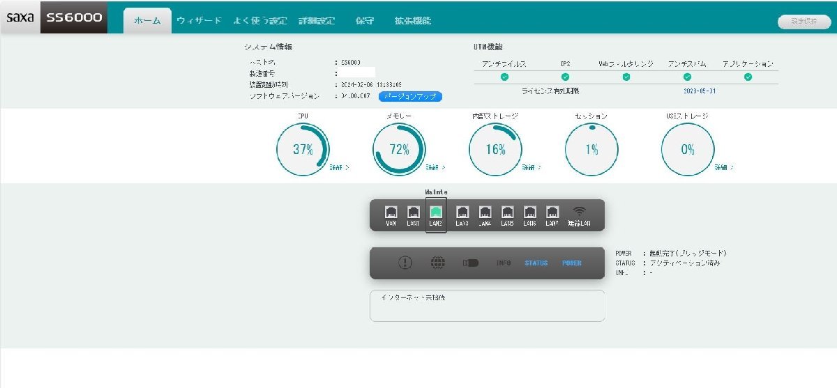Screen dimensions: 837x388
Task: Click the メモリー 72% gauge
Action: click(399, 149)
